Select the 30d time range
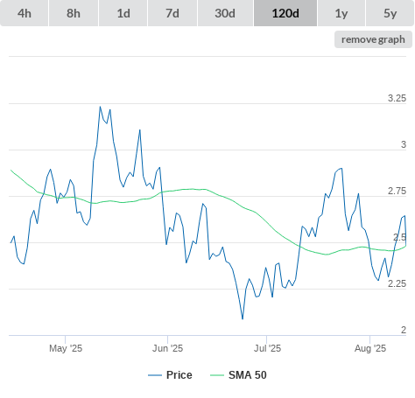415x398 pixels. (225, 13)
